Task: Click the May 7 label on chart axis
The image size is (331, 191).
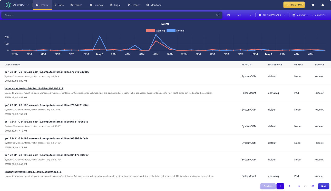Action: pyautogui.click(x=269, y=54)
